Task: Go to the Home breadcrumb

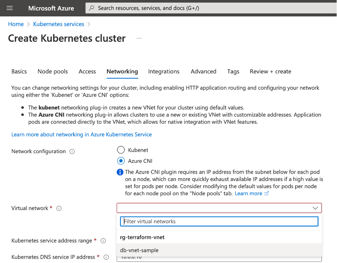Action: point(16,24)
